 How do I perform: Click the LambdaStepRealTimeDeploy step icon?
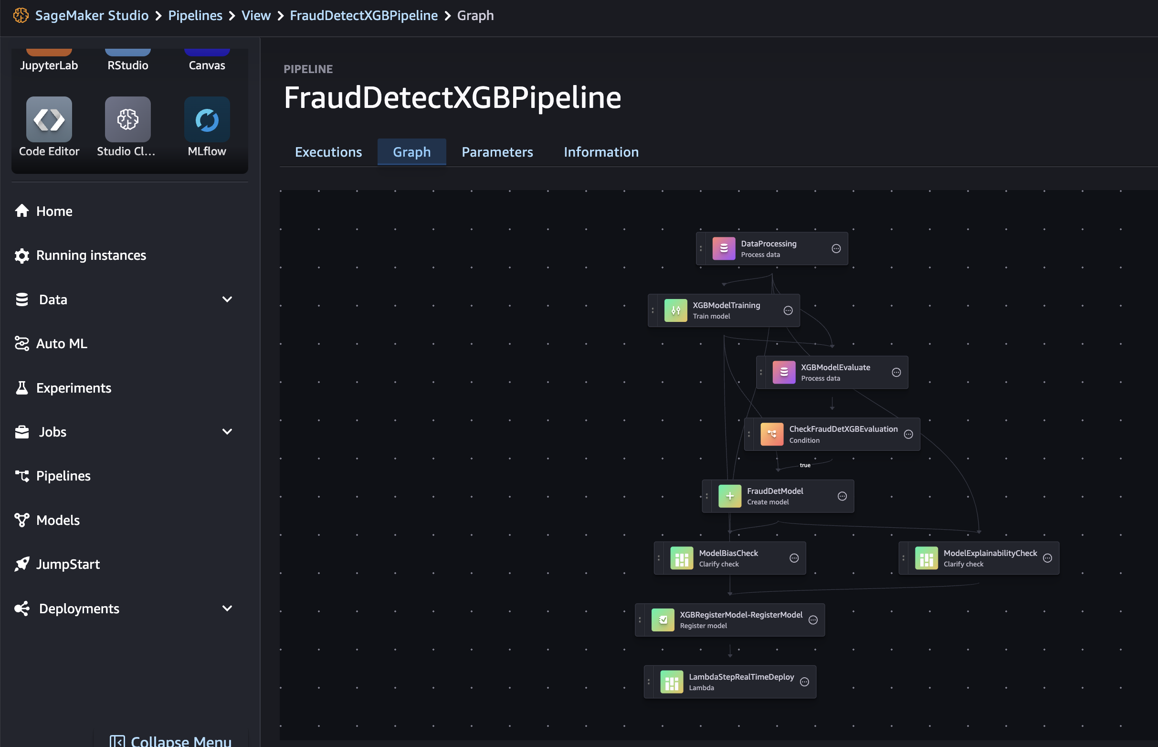point(671,682)
